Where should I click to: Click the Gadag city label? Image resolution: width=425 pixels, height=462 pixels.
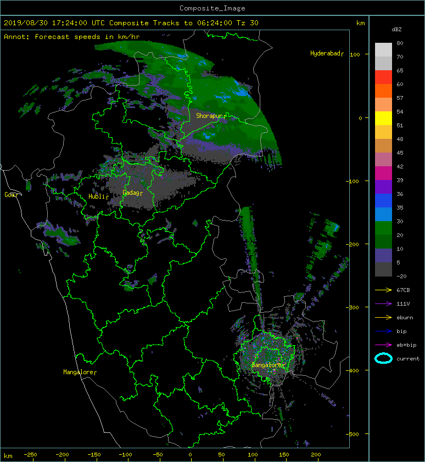[x=131, y=193]
